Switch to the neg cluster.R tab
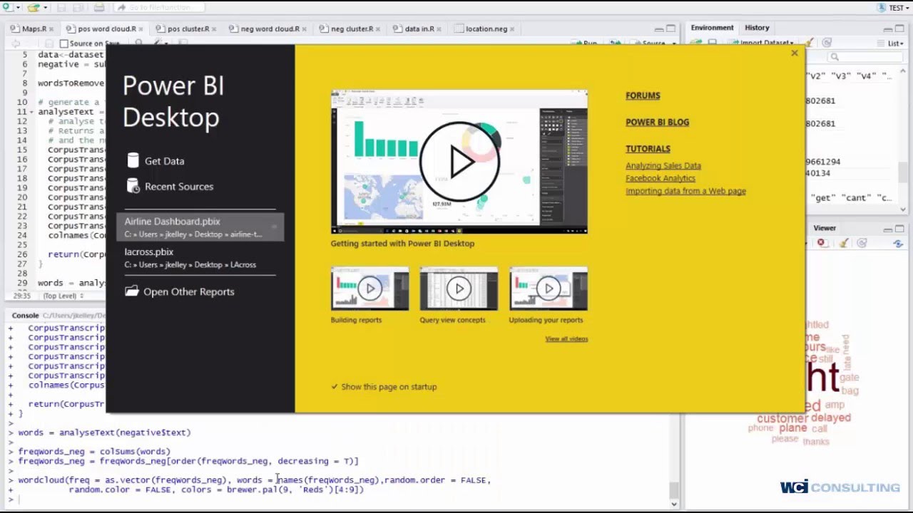Viewport: 913px width, 513px height. coord(349,29)
